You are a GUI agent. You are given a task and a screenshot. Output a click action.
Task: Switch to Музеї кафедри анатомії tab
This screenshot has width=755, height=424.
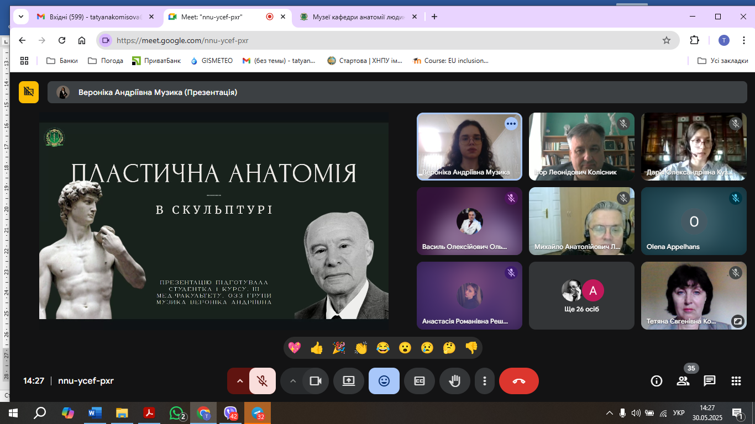(359, 17)
